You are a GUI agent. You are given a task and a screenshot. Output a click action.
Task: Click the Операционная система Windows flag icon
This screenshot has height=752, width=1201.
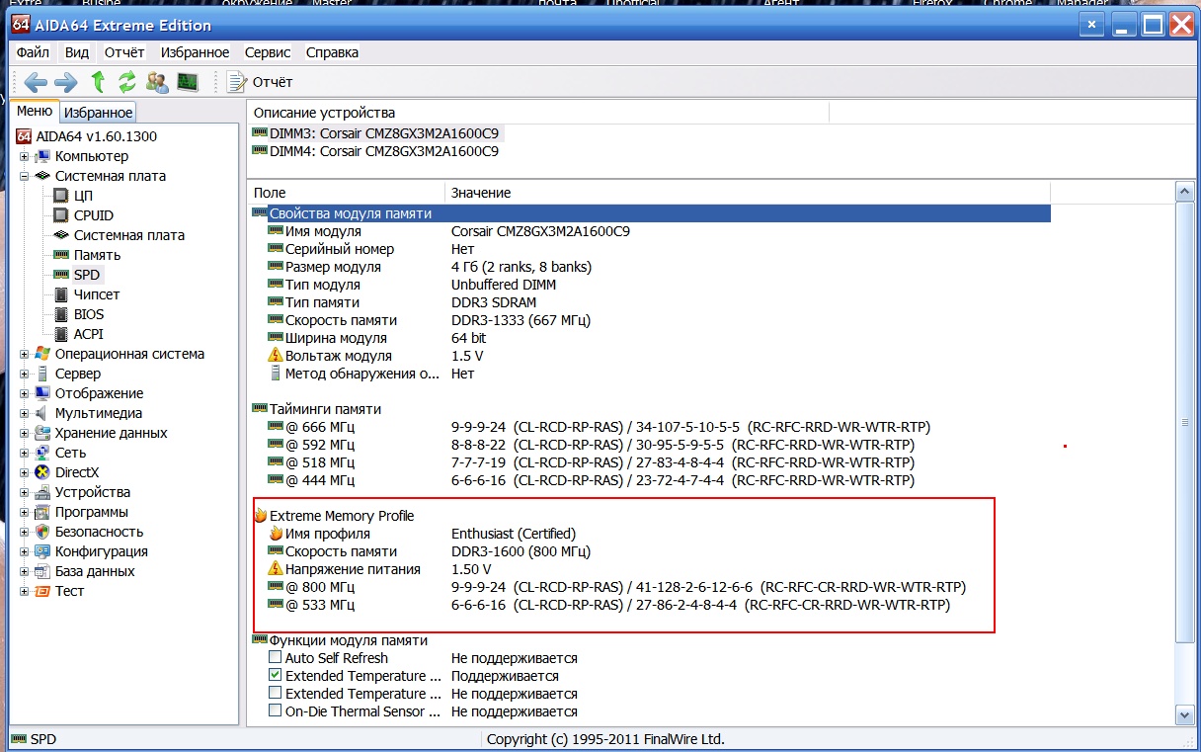pos(42,354)
